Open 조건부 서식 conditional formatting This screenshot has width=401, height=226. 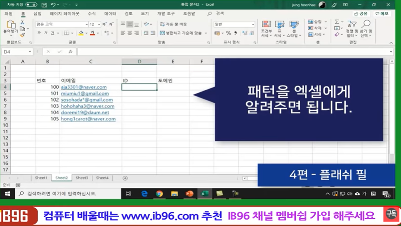[266, 29]
